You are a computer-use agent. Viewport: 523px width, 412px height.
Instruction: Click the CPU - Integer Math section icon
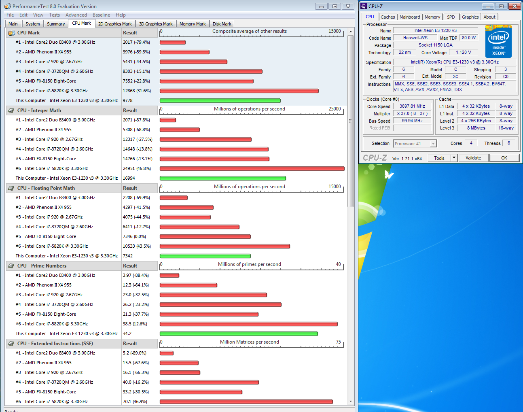[11, 110]
